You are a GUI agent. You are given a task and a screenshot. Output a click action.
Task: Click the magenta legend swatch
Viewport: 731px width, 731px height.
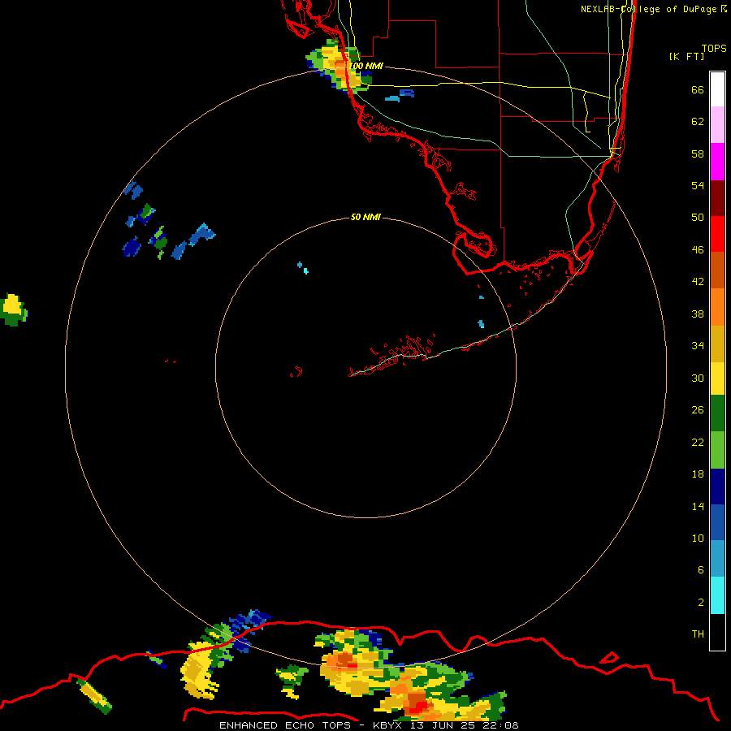(x=717, y=162)
